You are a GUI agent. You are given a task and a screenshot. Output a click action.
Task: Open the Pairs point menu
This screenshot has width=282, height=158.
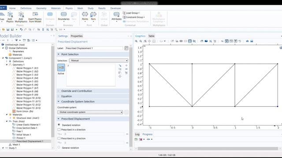pos(93,17)
